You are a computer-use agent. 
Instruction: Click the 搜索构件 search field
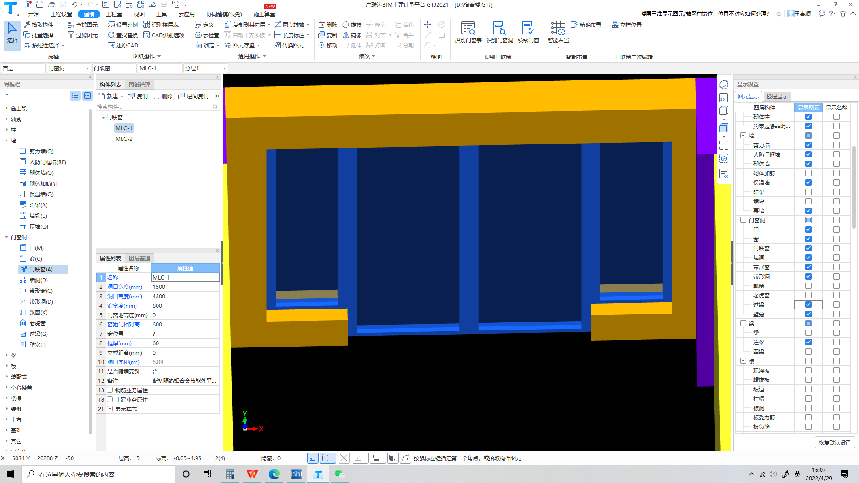pyautogui.click(x=154, y=106)
